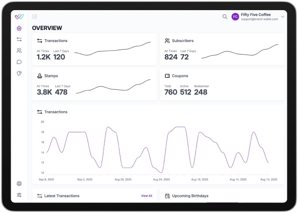Click the Upcoming Birthdays panel heading

click(x=190, y=196)
